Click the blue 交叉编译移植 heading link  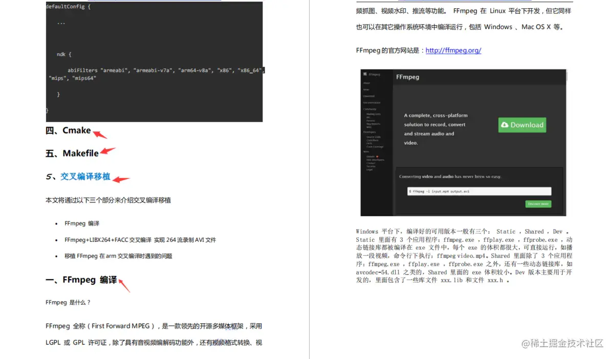click(x=85, y=176)
